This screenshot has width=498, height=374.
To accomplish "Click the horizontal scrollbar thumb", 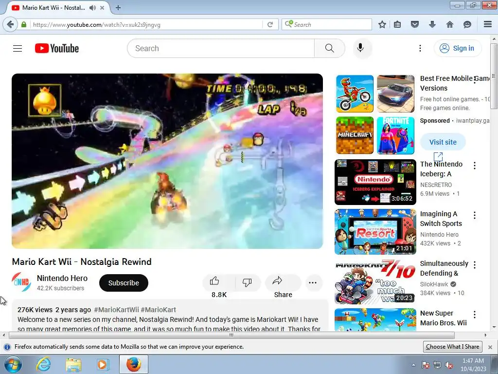I will pos(231,335).
